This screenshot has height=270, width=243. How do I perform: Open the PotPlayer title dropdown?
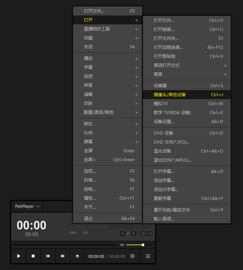coord(27,206)
